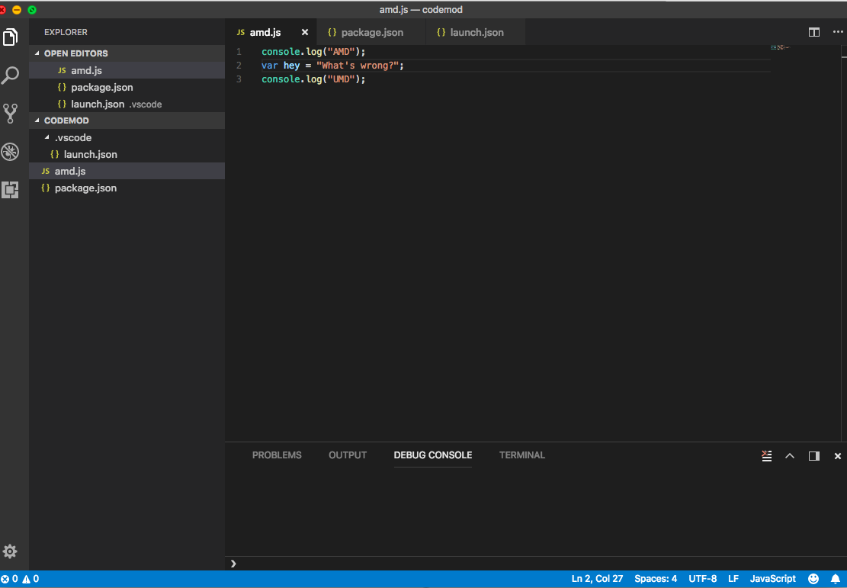
Task: Maximize the panel with the chevron
Action: [x=790, y=455]
